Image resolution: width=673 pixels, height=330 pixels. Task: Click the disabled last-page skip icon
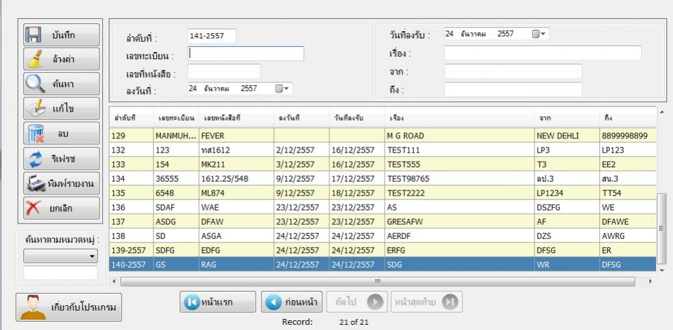coord(450,302)
